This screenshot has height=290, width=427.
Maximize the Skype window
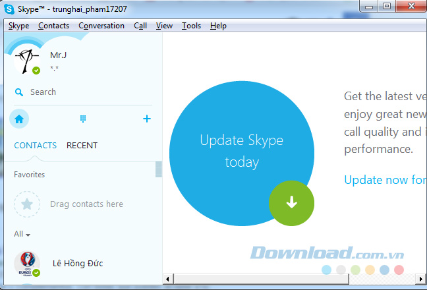pyautogui.click(x=387, y=7)
